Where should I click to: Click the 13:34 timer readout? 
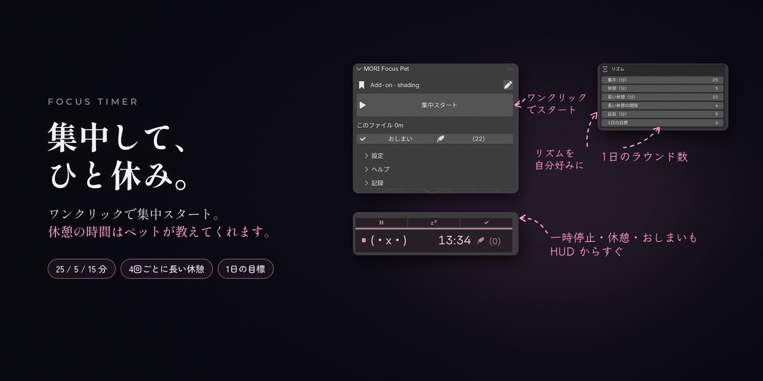point(455,240)
